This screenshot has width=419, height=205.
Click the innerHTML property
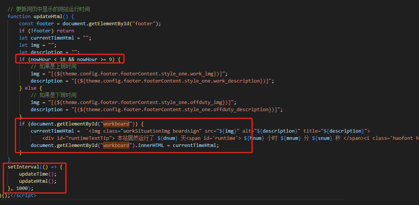151,145
